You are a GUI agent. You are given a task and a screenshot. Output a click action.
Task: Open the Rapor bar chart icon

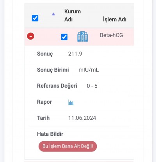(x=71, y=103)
